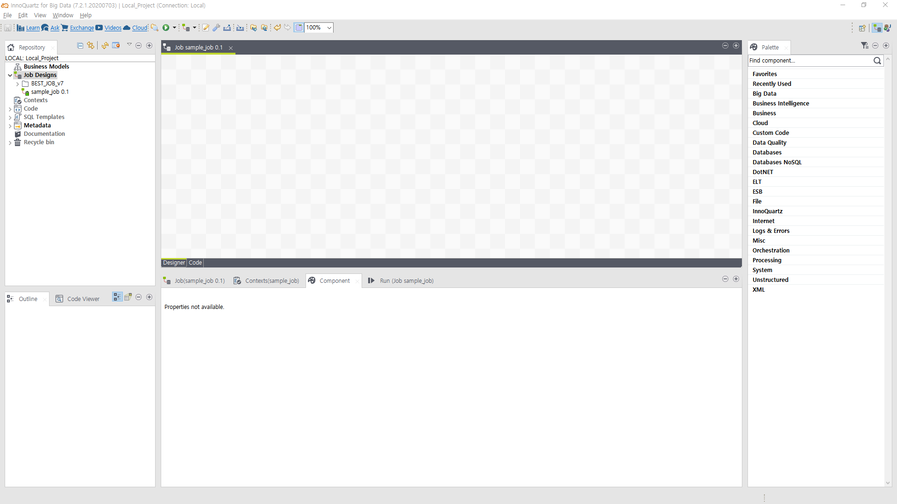
Task: Toggle the outline overview mode button
Action: click(x=128, y=297)
